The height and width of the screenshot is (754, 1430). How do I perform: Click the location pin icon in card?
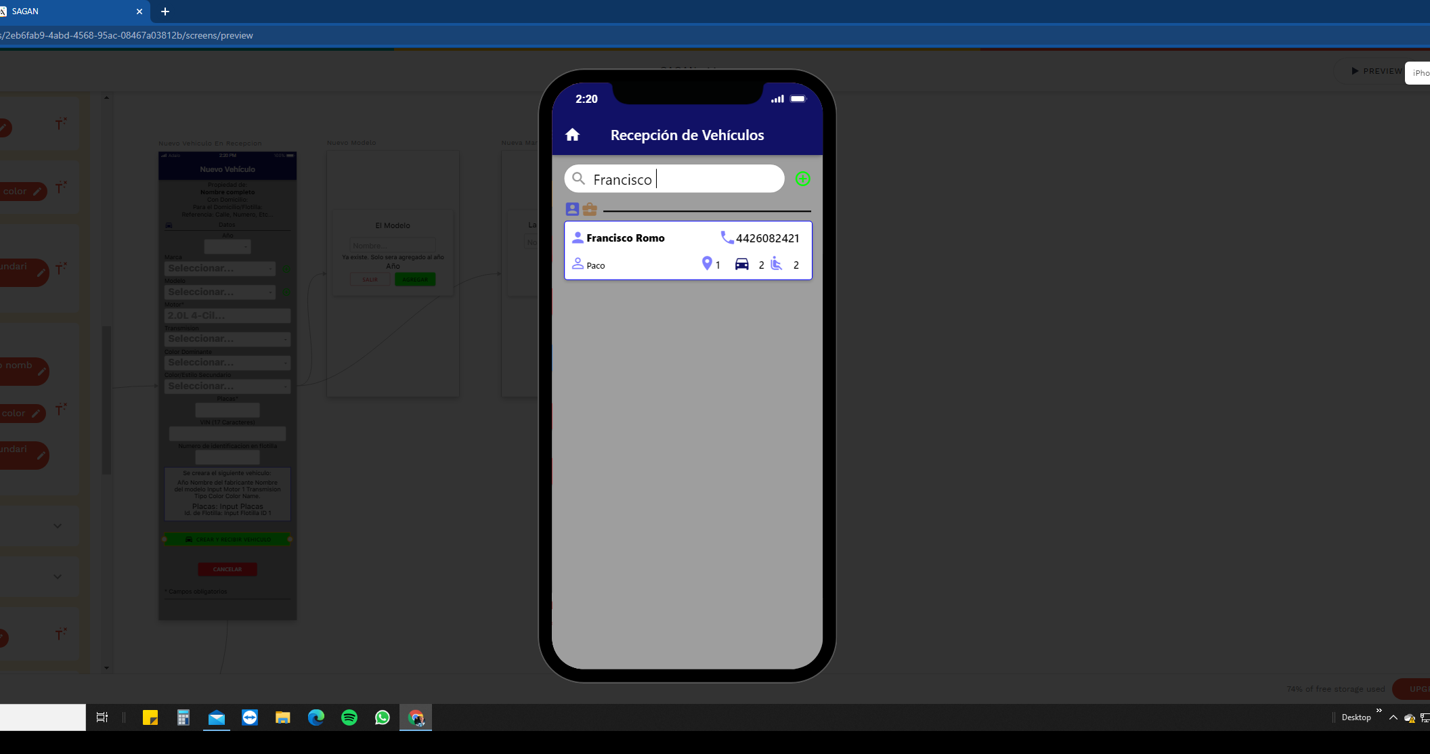pos(707,263)
